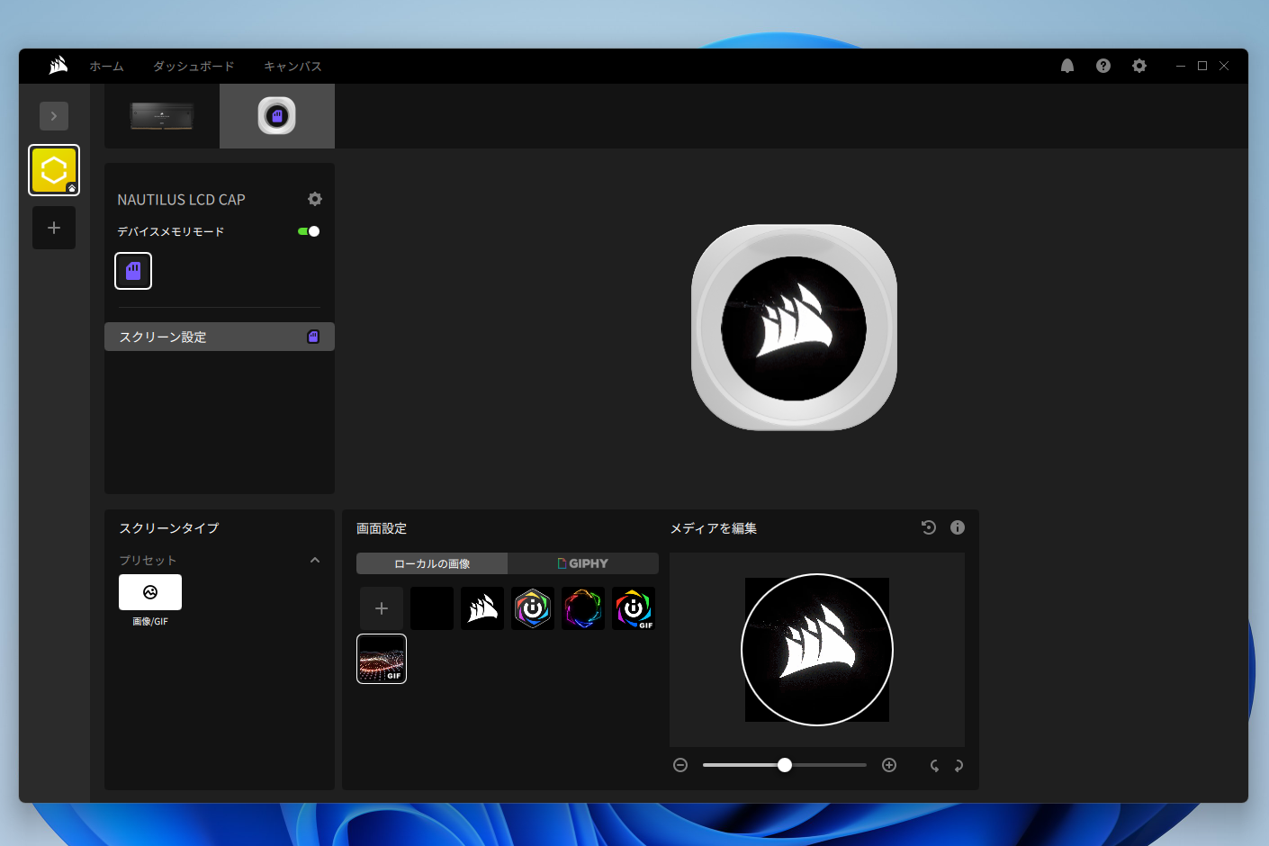
Task: Select the white Corsair sails thumbnail
Action: pyautogui.click(x=482, y=608)
